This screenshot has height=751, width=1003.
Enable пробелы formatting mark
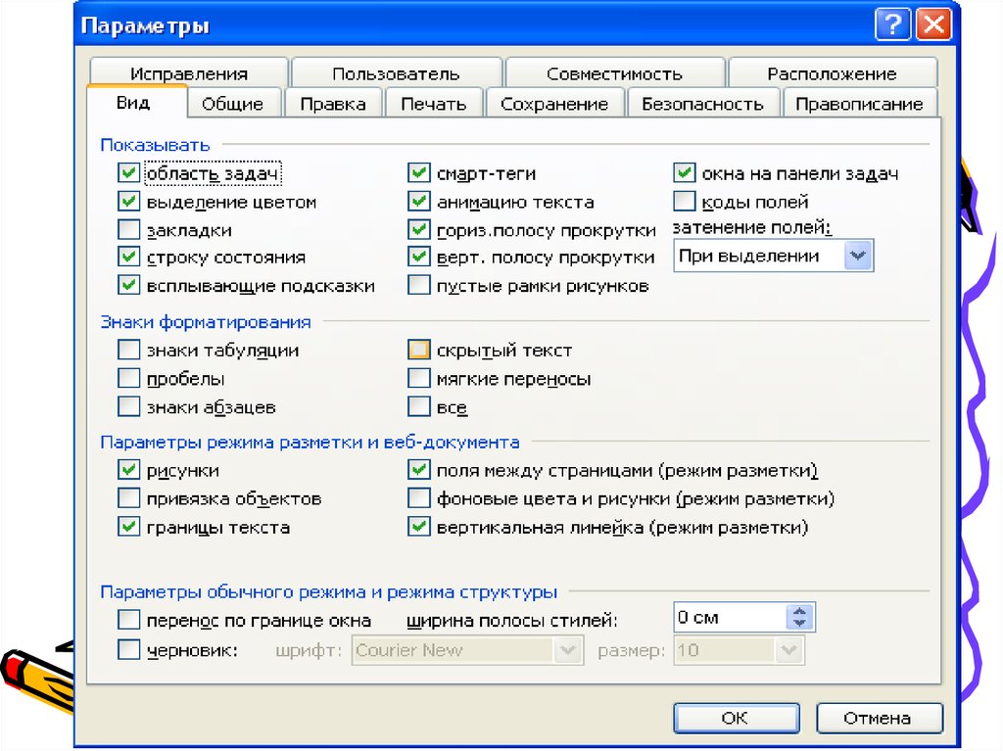(x=128, y=379)
